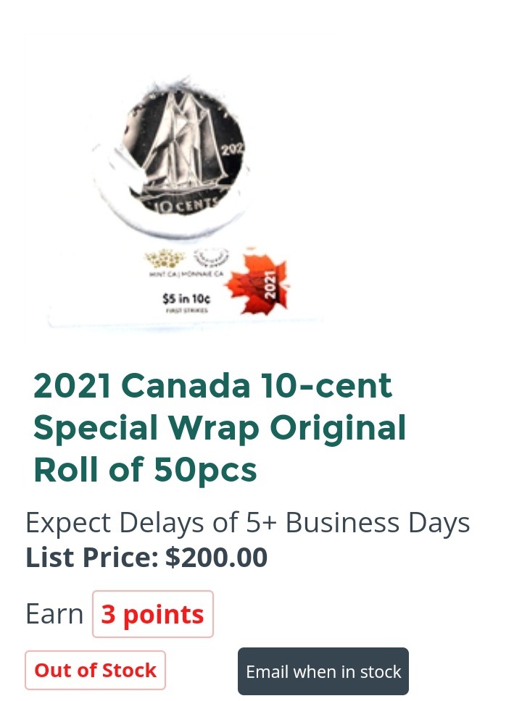Click the gold maple leaves mint logo
Image resolution: width=522 pixels, height=701 pixels.
pyautogui.click(x=165, y=259)
